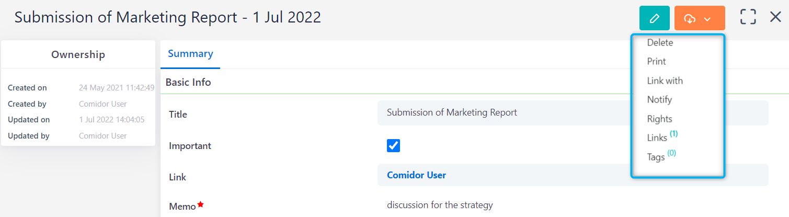The width and height of the screenshot is (789, 217).
Task: Click the Ownership panel header
Action: pyautogui.click(x=78, y=54)
